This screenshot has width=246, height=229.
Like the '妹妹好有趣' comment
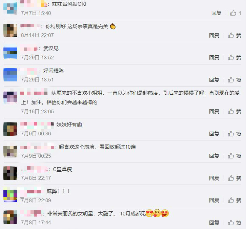(234, 134)
